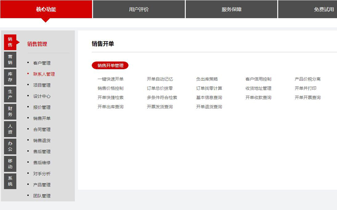Go to the 免费试用 tab
The image size is (337, 210).
324,9
